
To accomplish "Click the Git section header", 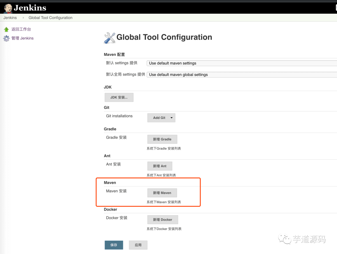I will pyautogui.click(x=107, y=107).
